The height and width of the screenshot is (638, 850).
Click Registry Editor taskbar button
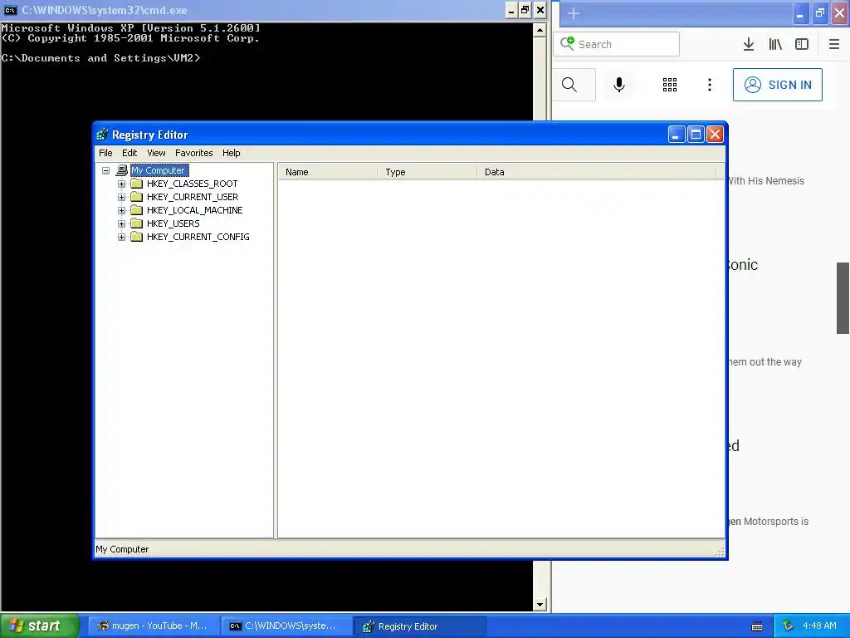click(419, 626)
